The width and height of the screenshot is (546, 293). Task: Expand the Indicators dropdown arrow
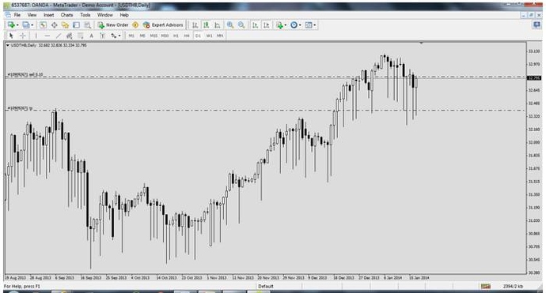tap(285, 25)
